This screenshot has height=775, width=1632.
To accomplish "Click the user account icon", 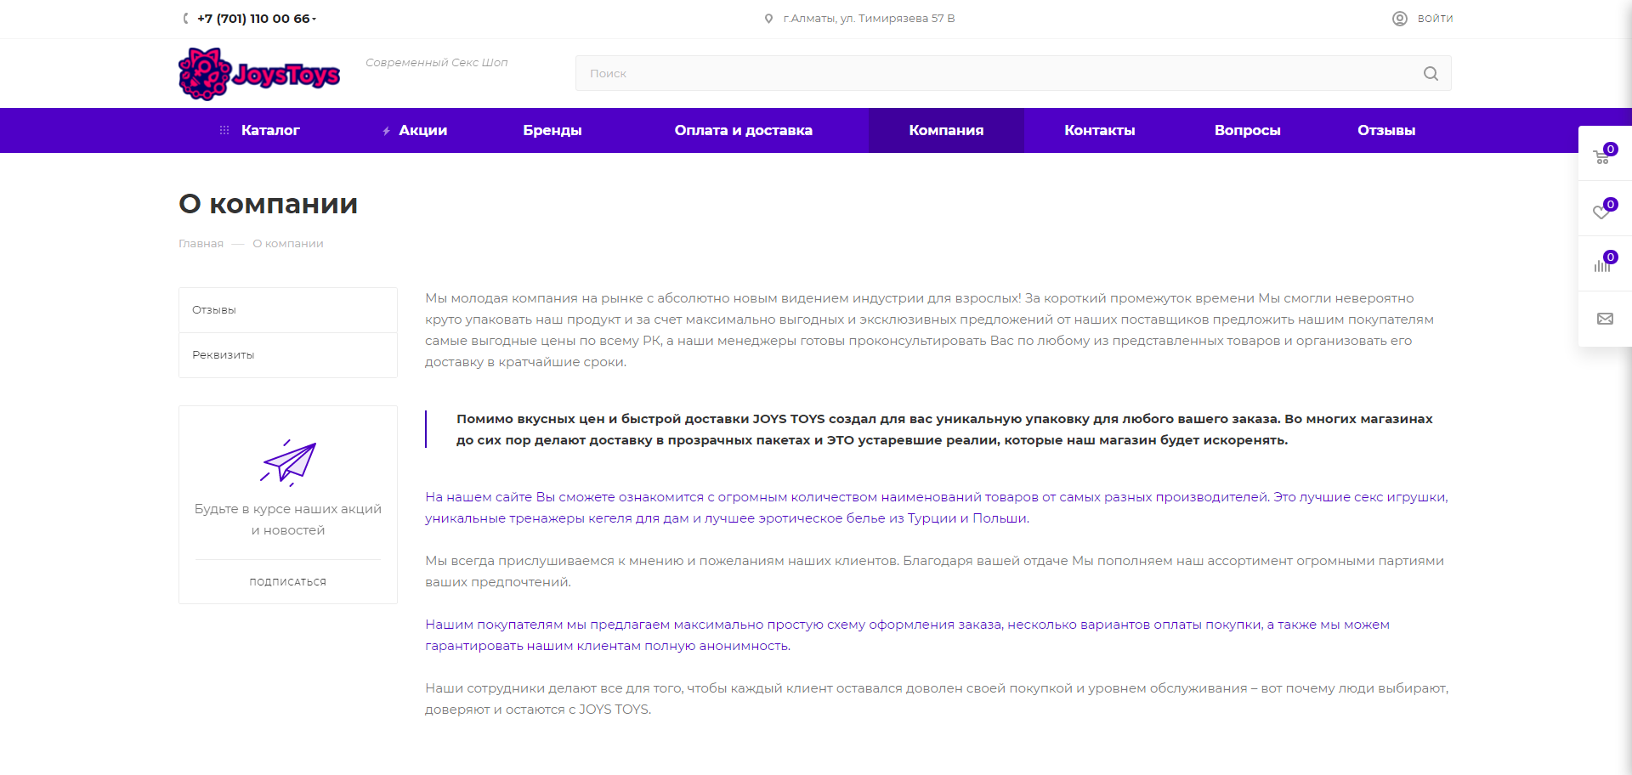I will coord(1399,19).
